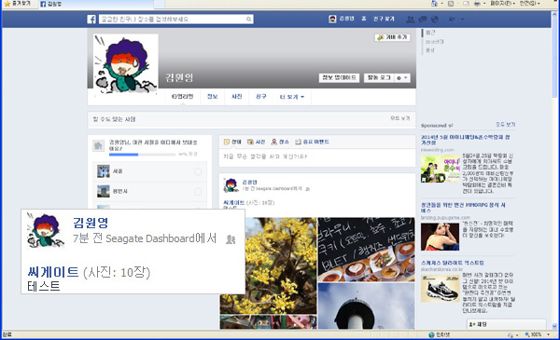Click the post author avatar in the timeline
The height and width of the screenshot is (340, 560).
231,185
